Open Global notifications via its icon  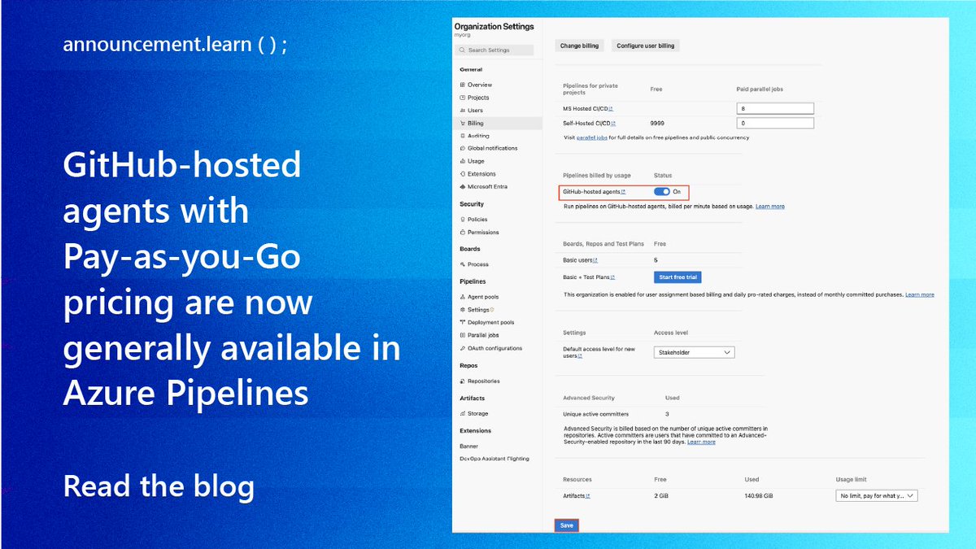(x=463, y=148)
